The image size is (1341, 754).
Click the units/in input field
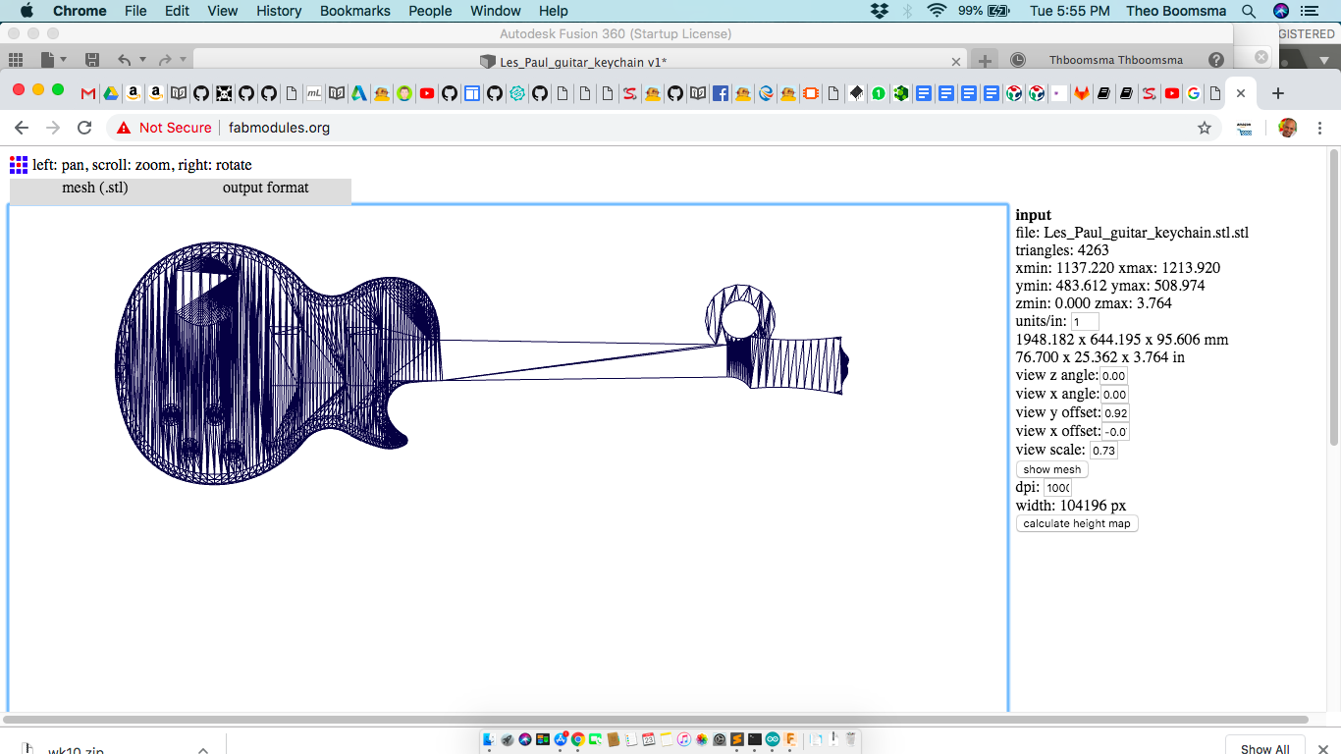pyautogui.click(x=1085, y=322)
